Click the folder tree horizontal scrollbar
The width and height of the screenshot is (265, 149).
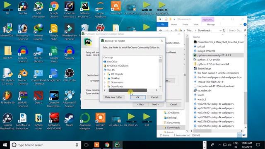tap(128, 90)
